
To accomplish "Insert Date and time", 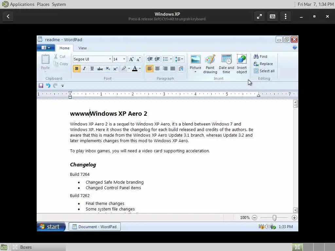I will click(x=226, y=64).
